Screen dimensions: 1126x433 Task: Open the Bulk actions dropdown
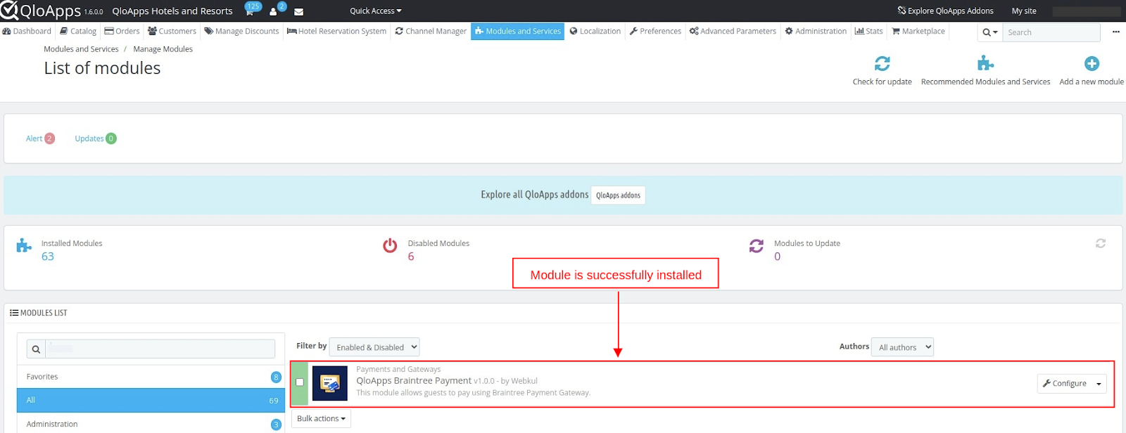coord(321,419)
